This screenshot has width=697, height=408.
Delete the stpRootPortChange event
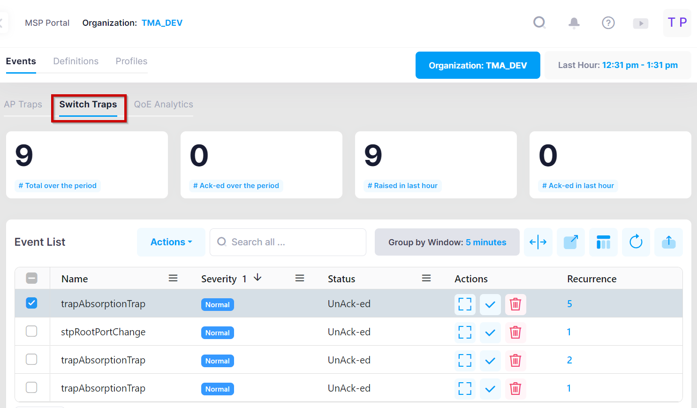(515, 332)
